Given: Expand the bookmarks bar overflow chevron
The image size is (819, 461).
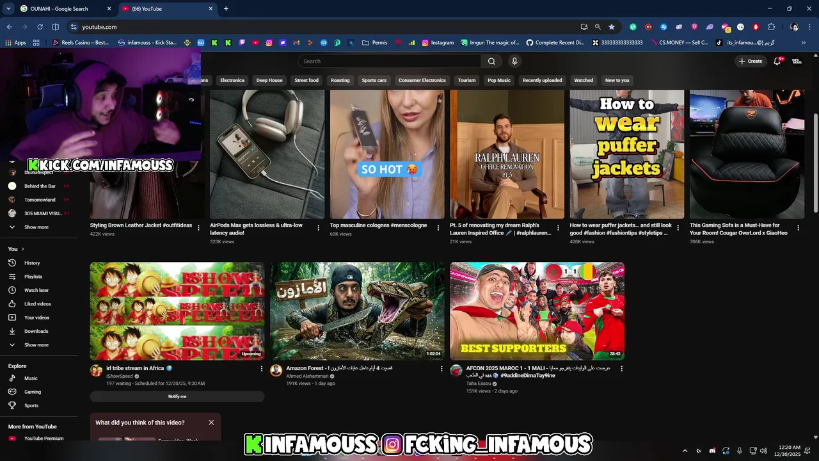Looking at the screenshot, I should pyautogui.click(x=804, y=43).
